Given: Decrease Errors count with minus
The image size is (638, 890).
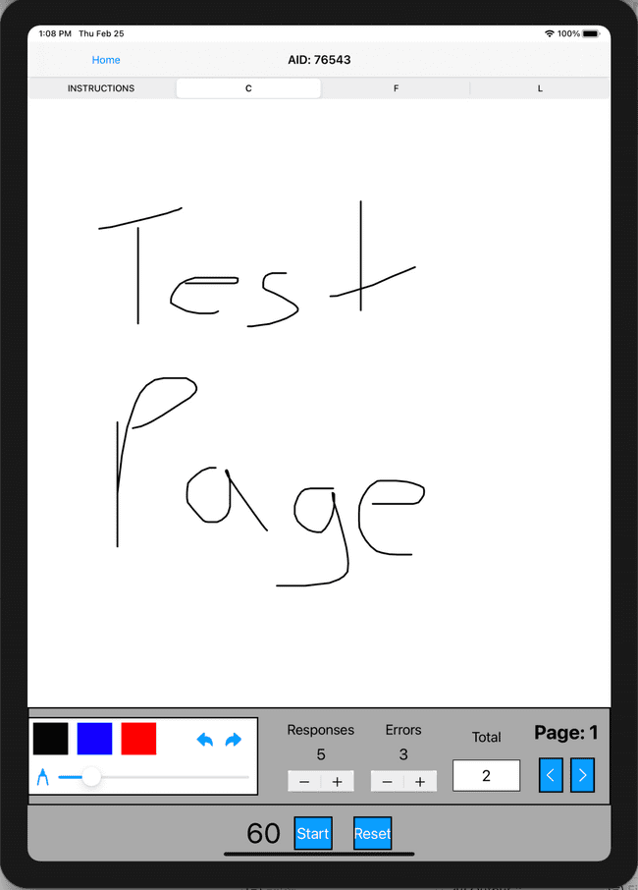Looking at the screenshot, I should [x=387, y=781].
